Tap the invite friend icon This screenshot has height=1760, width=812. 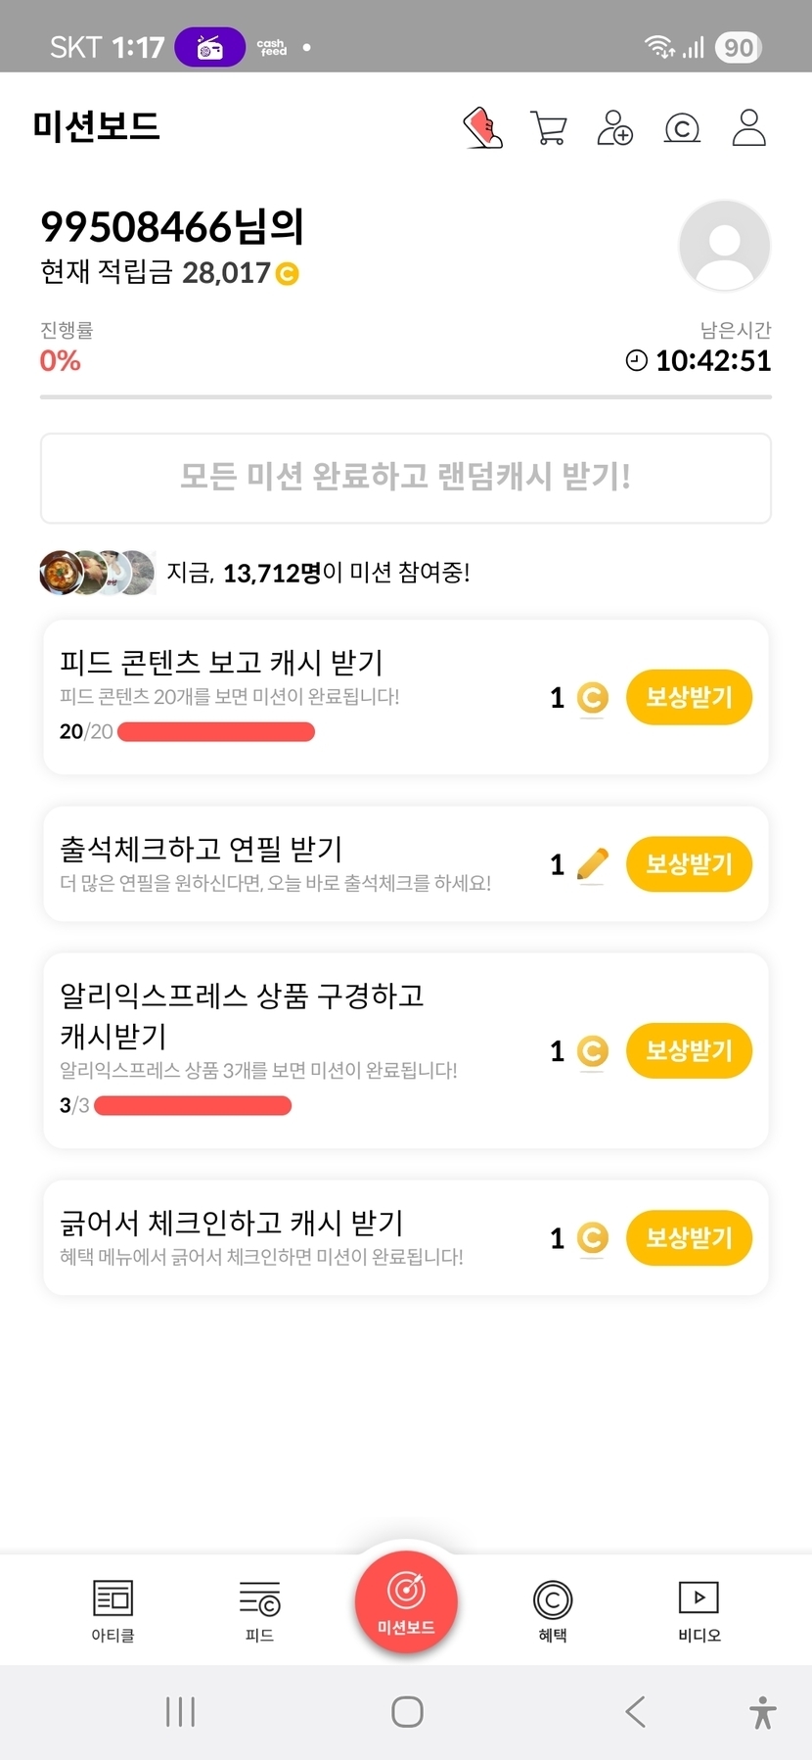click(x=614, y=128)
